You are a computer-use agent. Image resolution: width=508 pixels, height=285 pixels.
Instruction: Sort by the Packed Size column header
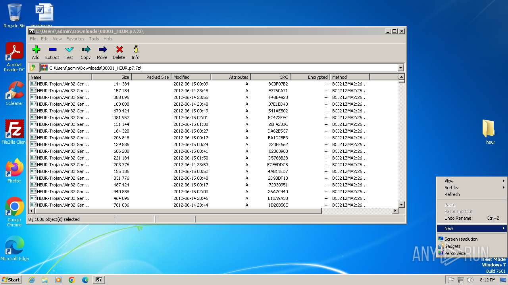click(151, 77)
